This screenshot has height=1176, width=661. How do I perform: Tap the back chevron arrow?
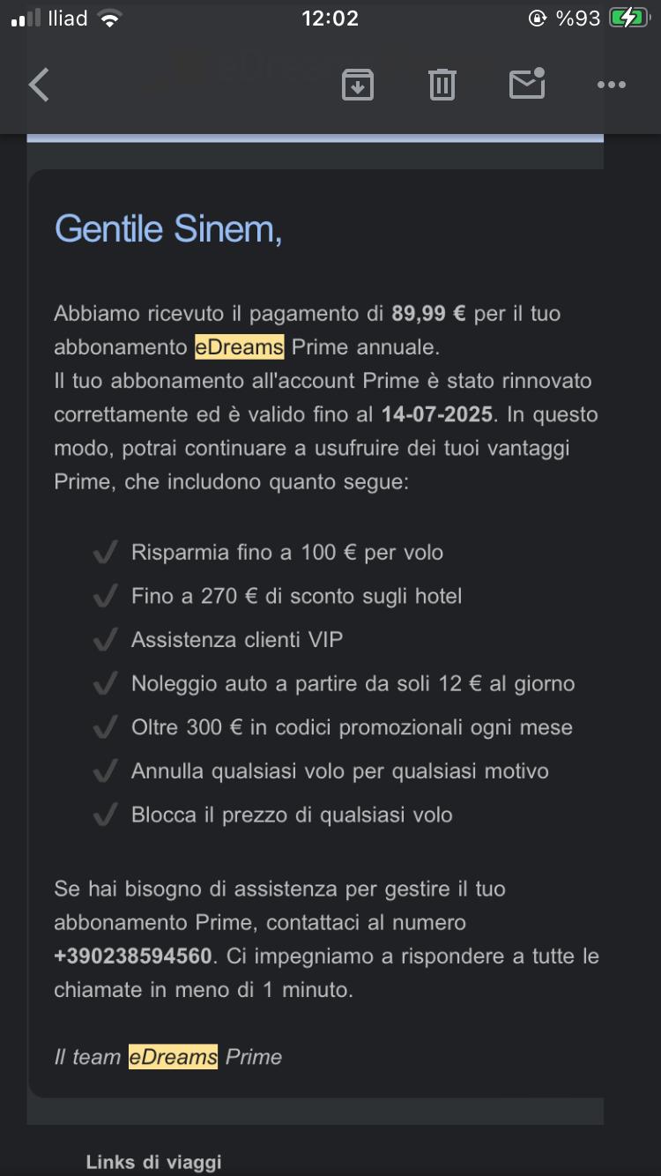(39, 85)
